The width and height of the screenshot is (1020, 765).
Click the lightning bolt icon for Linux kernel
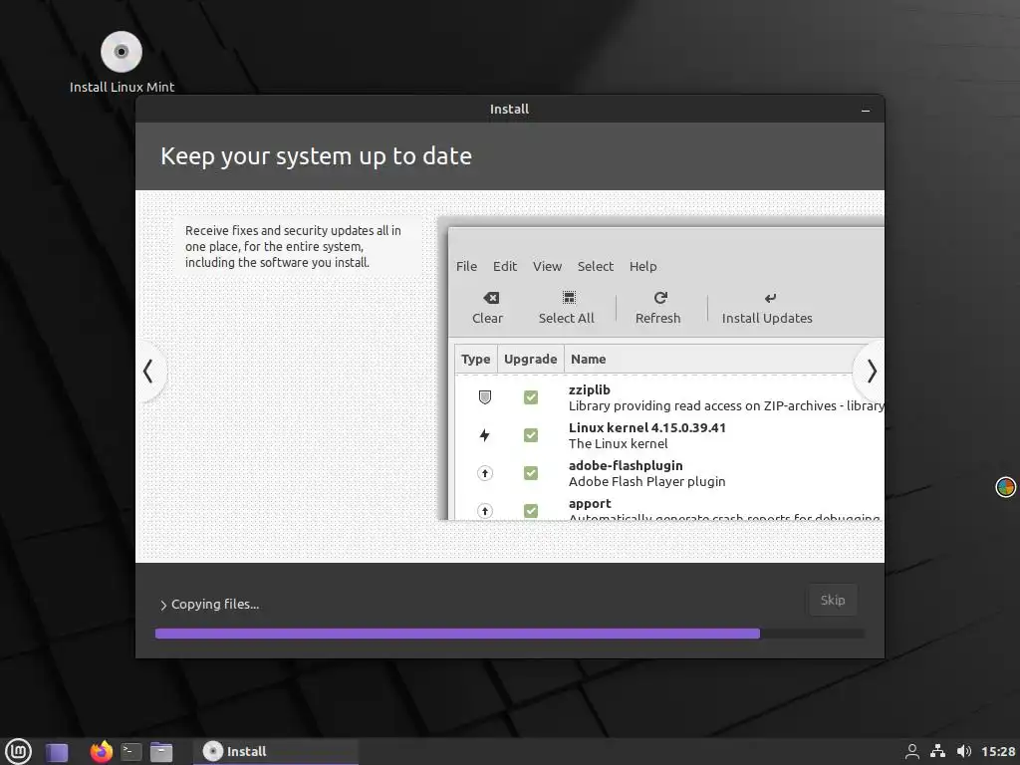pyautogui.click(x=485, y=435)
